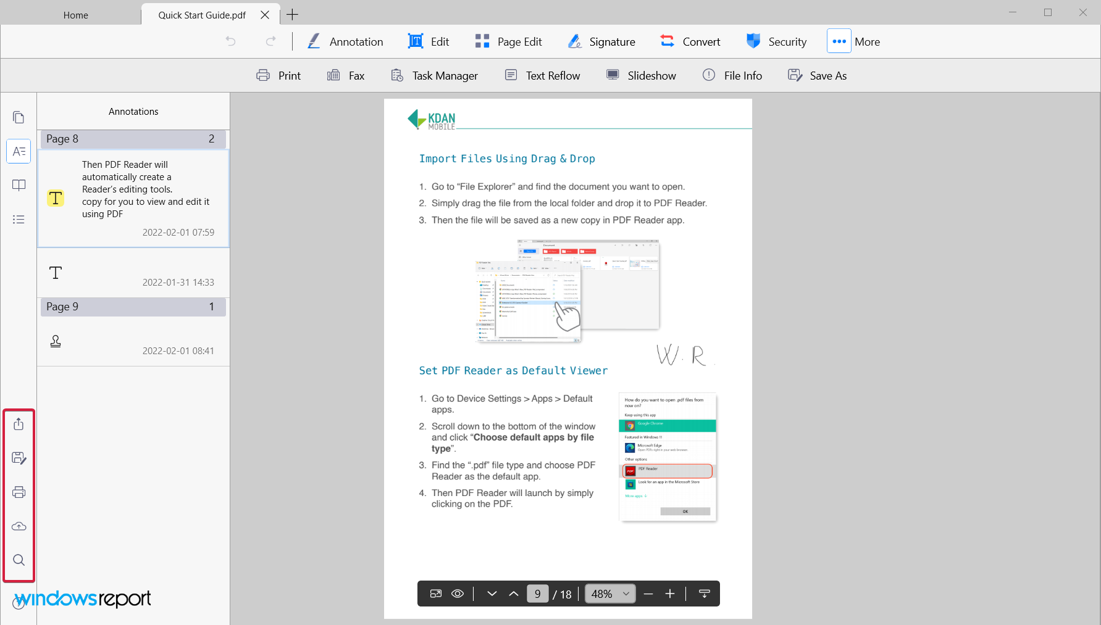Open File Info

pos(732,75)
